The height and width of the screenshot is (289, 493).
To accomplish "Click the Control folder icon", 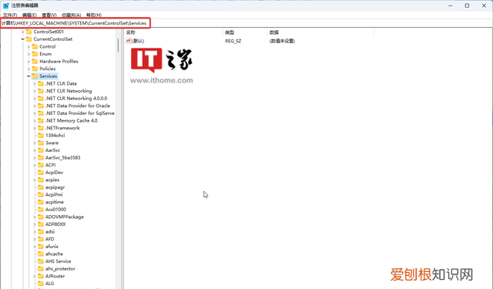I will 35,46.
